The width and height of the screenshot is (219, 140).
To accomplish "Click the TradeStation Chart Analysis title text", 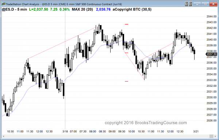I will coord(64,4).
